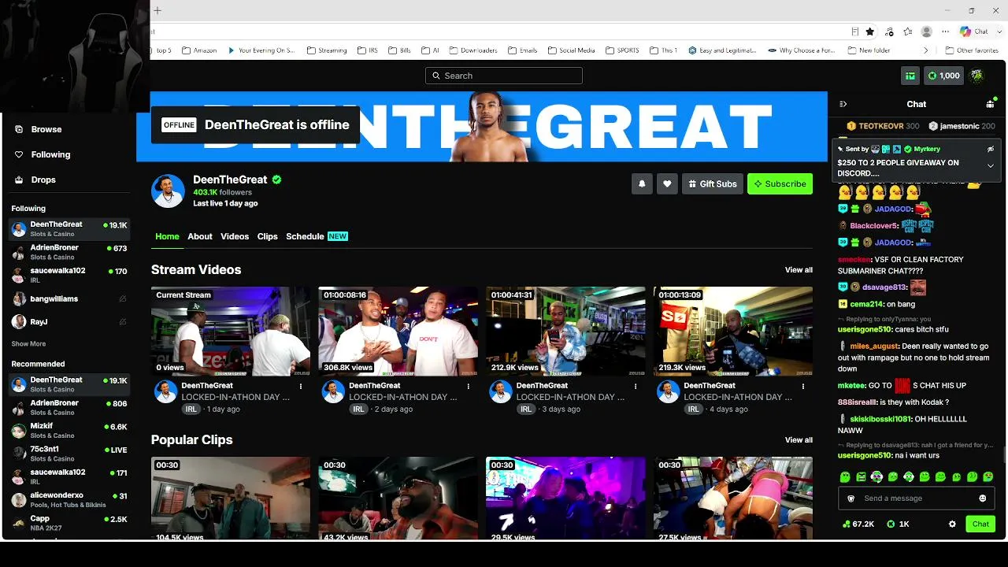
Task: Open options menu for the 2 days ago video
Action: pyautogui.click(x=469, y=387)
